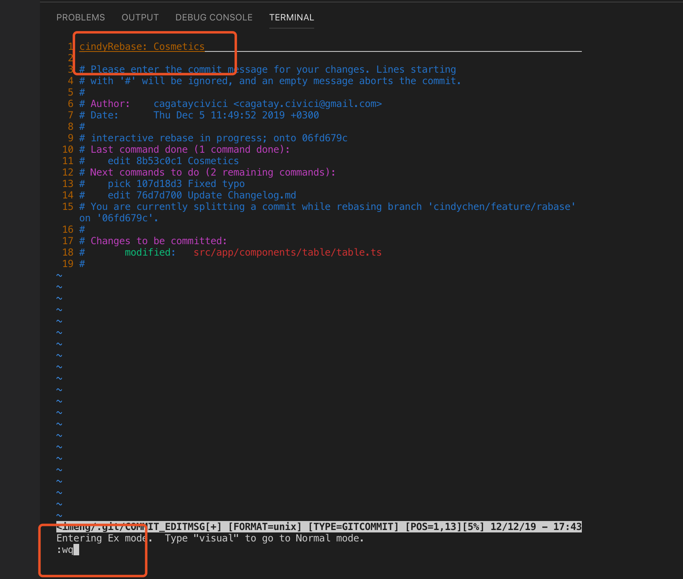The width and height of the screenshot is (683, 579).
Task: Click the 'modified:' label
Action: [x=150, y=252]
